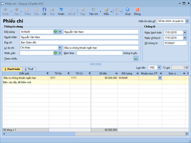Click the Tham chiếu search-add reference icon
This screenshot has height=143, width=191.
point(136,59)
